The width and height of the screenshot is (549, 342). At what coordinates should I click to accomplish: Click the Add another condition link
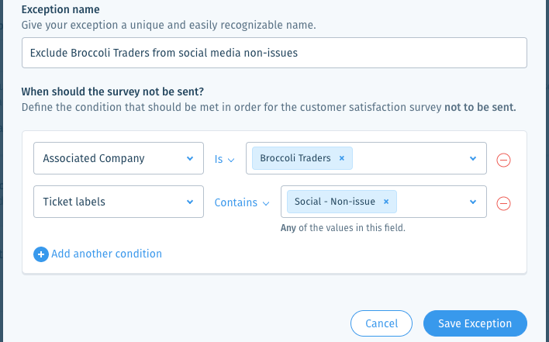coord(106,254)
